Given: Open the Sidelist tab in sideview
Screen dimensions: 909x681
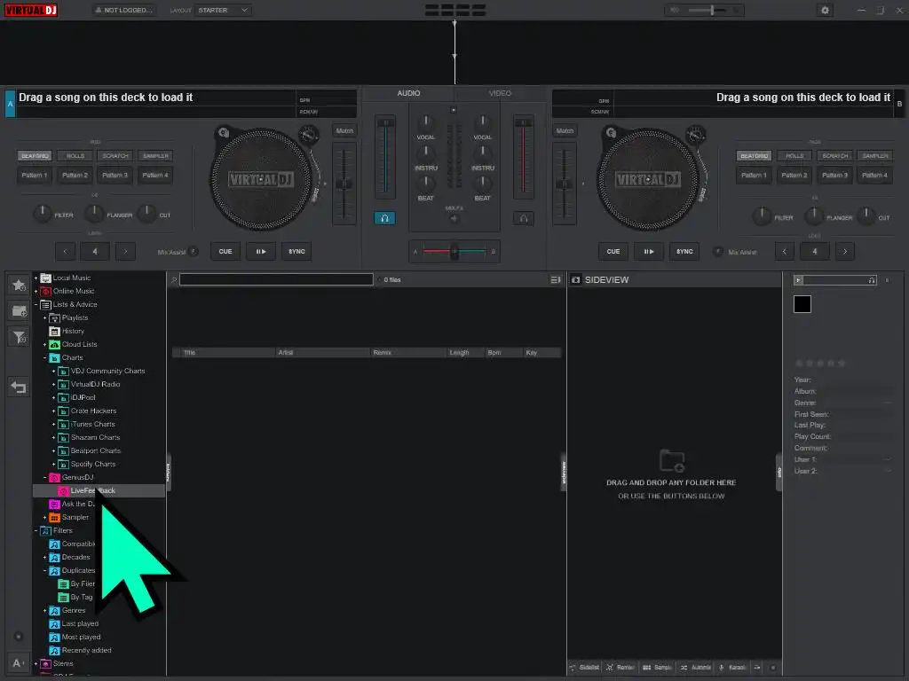Looking at the screenshot, I should pyautogui.click(x=585, y=668).
